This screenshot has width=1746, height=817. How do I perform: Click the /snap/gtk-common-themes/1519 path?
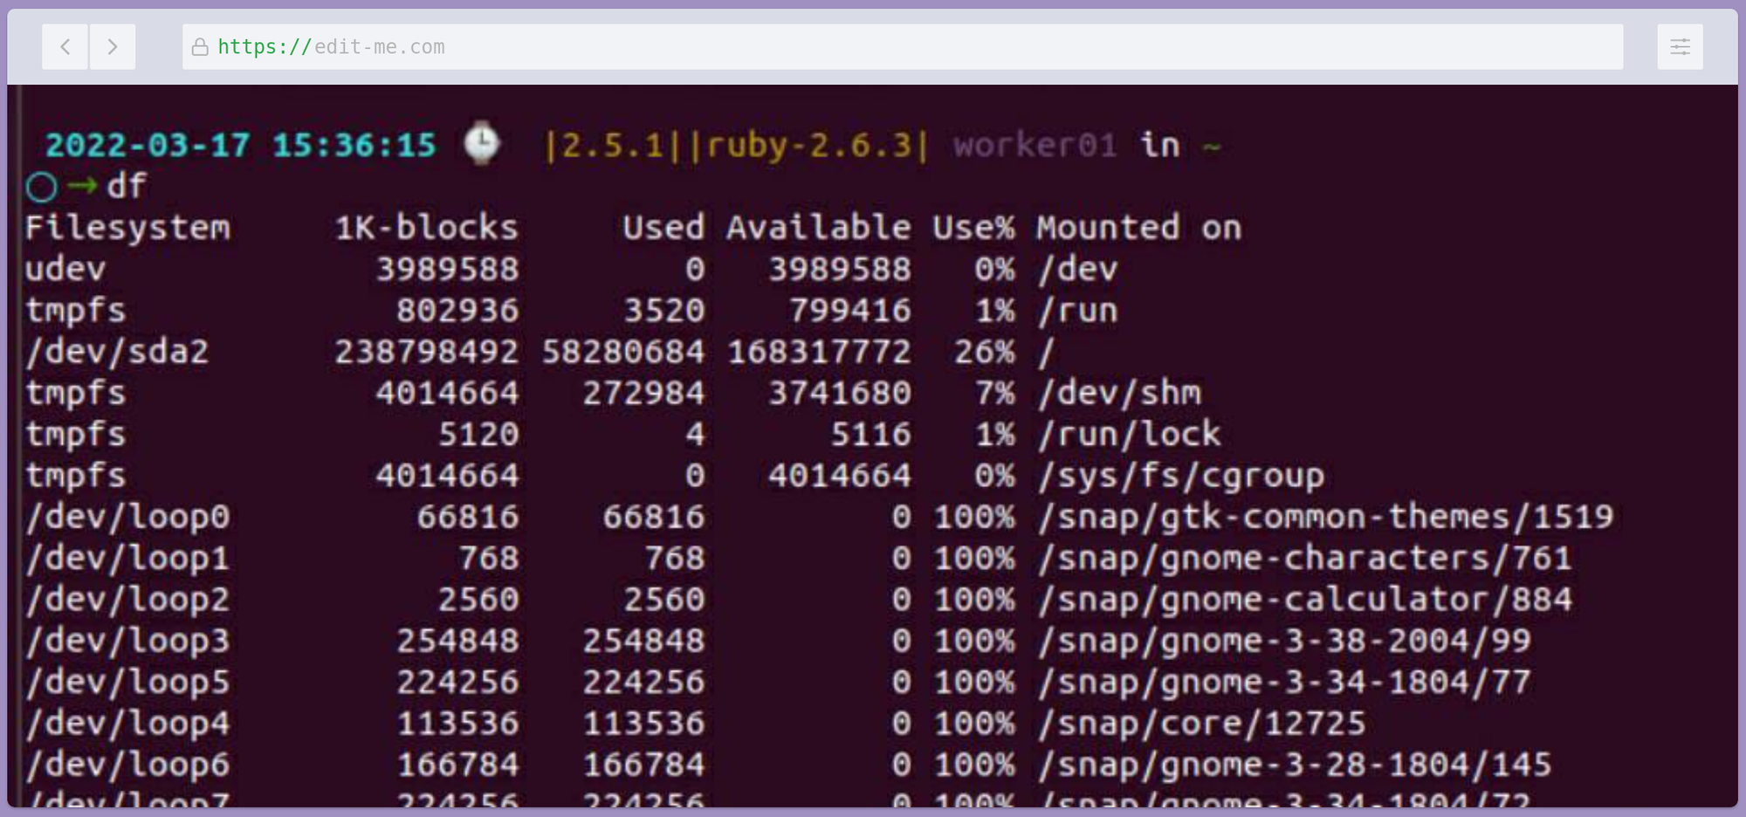(x=1326, y=517)
